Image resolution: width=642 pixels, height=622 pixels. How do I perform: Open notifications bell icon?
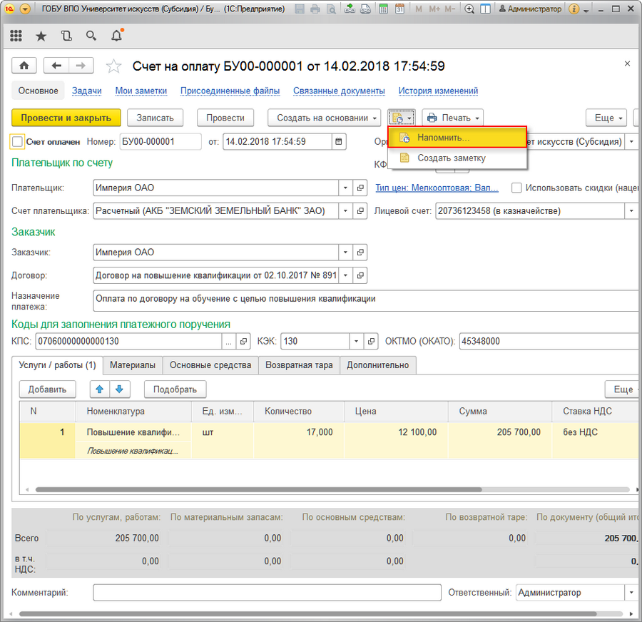click(117, 36)
